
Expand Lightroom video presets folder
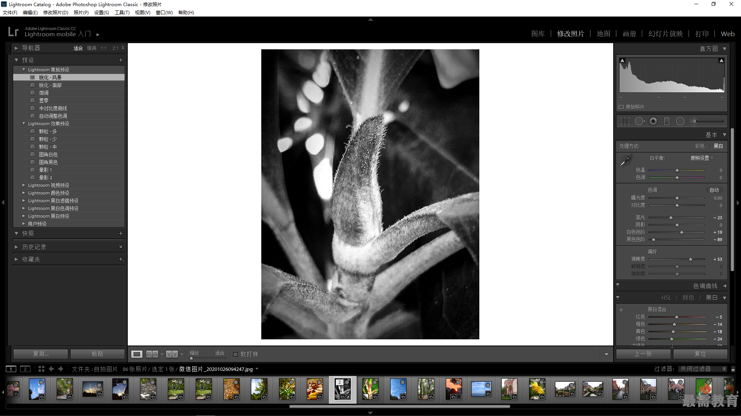24,185
